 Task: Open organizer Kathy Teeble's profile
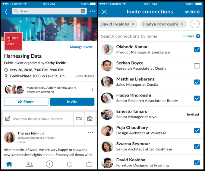click(55, 63)
